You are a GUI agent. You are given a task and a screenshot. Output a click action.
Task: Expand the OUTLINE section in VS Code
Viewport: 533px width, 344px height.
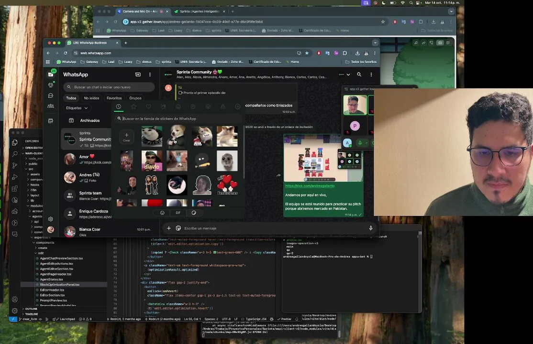31,309
